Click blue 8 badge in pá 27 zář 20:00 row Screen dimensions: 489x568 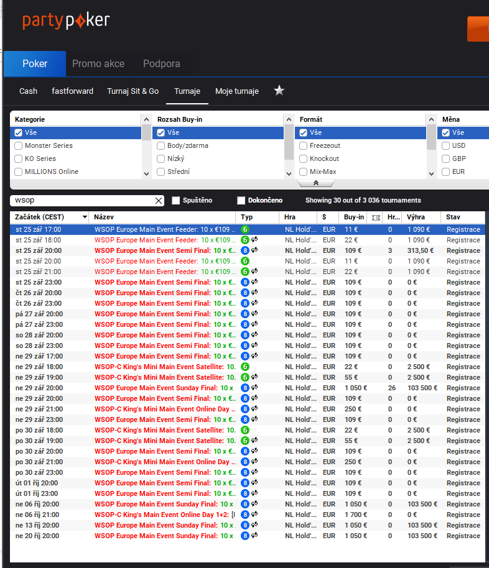pos(245,314)
